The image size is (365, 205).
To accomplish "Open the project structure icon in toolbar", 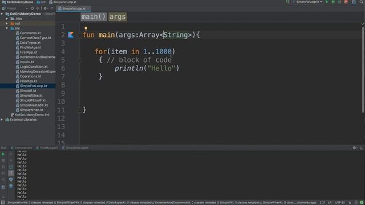I will 354,2.
